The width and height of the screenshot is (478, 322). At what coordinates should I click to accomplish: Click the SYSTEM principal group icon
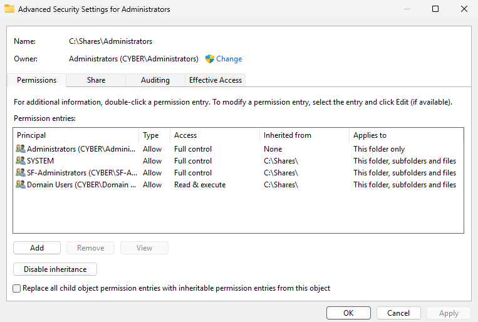click(21, 161)
